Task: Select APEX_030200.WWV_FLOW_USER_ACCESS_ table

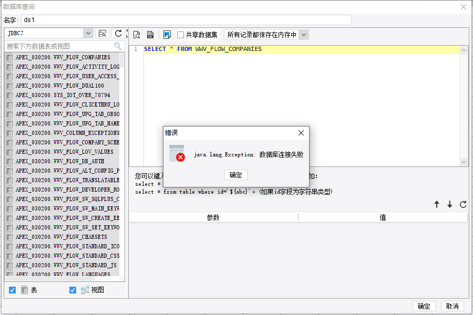Action: (62, 76)
